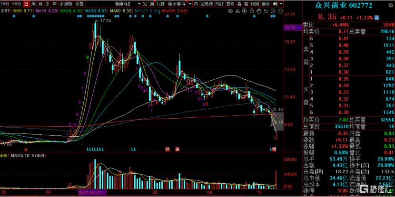The image size is (395, 197).
Task: Click the 7.66 low price label
Action: pyautogui.click(x=7, y=145)
